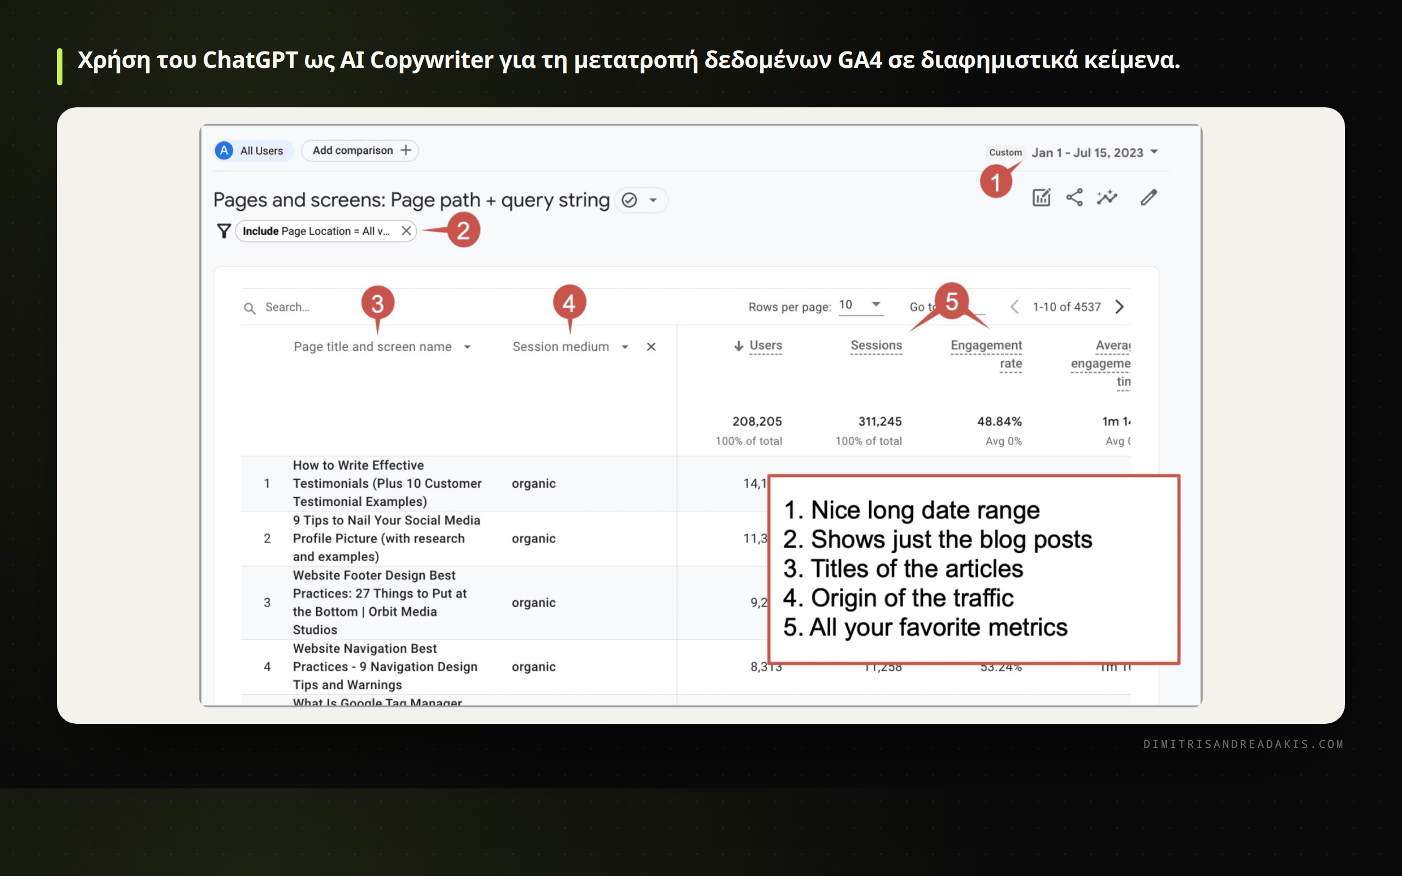Click the All Users segment chip
This screenshot has width=1402, height=876.
pos(254,151)
